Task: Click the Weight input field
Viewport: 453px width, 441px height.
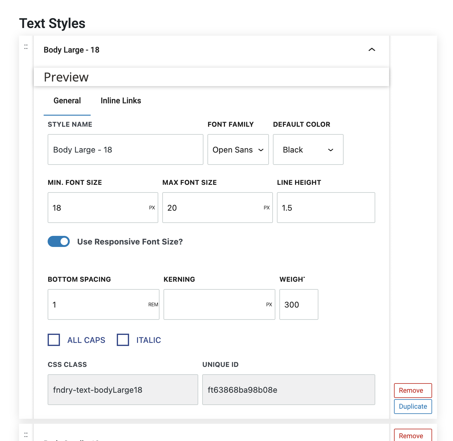Action: [298, 304]
